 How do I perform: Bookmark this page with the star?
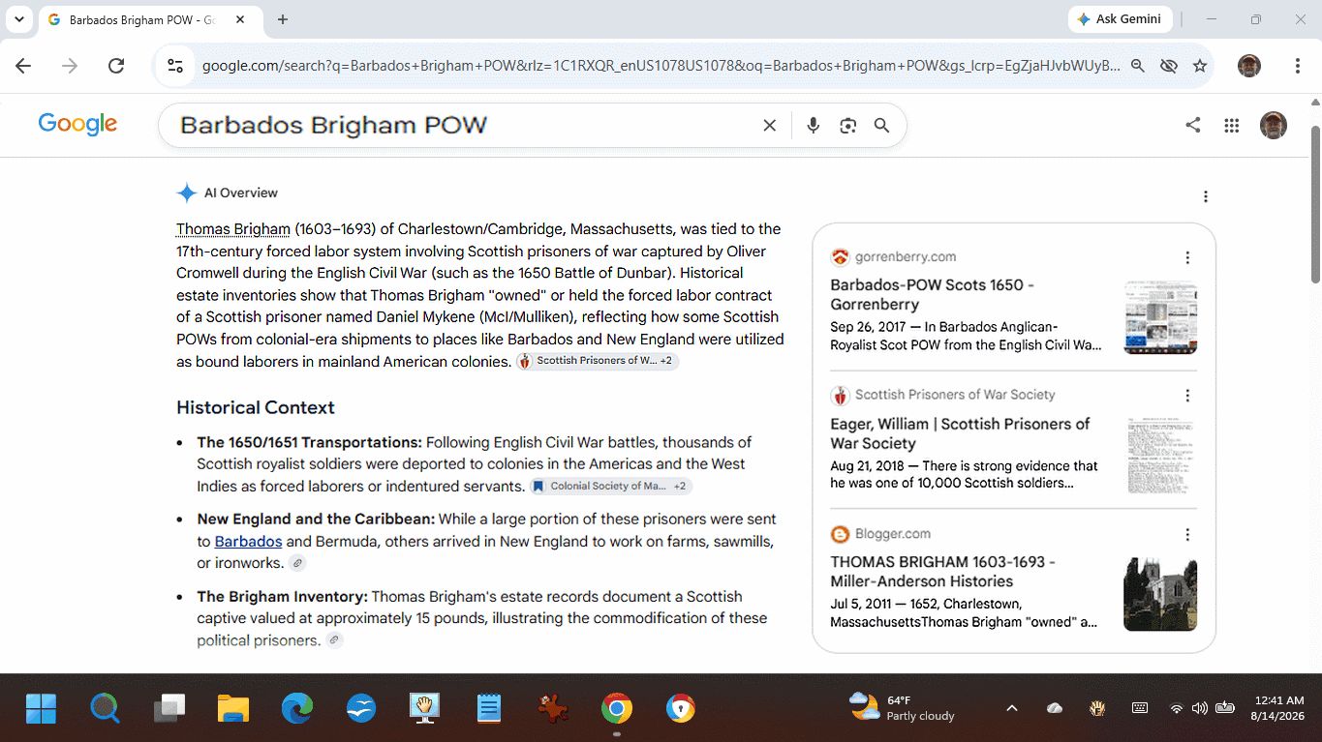1200,66
